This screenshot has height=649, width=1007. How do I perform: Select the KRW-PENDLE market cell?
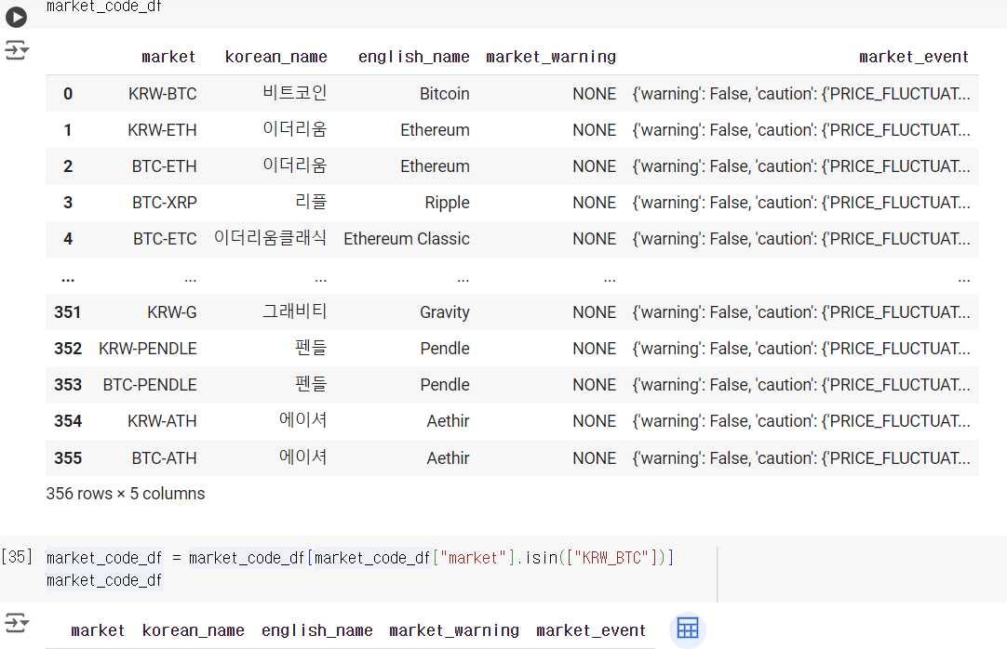click(148, 349)
